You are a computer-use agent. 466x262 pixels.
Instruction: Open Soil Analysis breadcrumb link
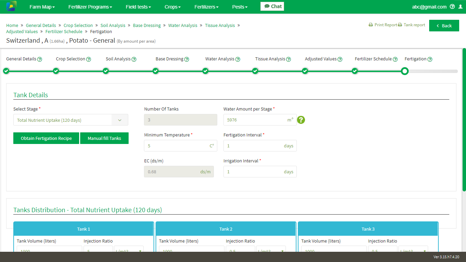tap(113, 25)
